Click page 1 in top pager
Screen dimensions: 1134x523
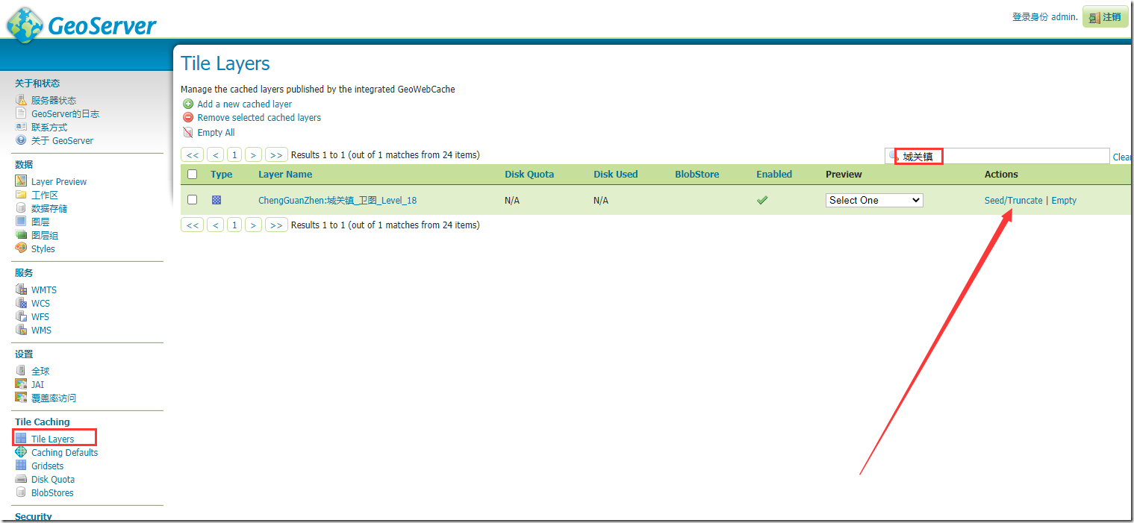pyautogui.click(x=234, y=154)
